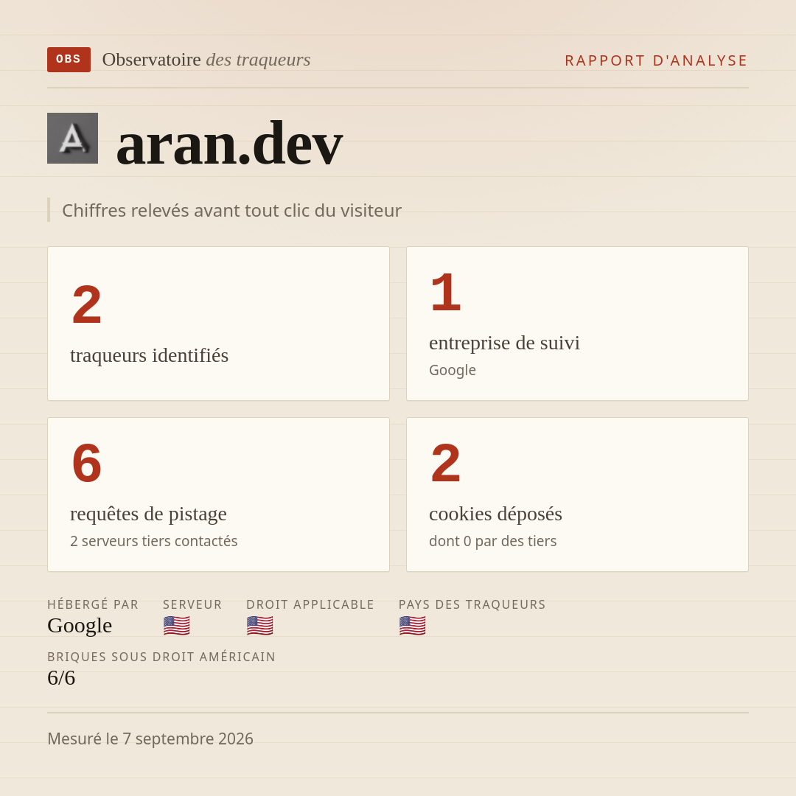
Task: Click the Observatoire des traqueurs title
Action: [x=206, y=60]
